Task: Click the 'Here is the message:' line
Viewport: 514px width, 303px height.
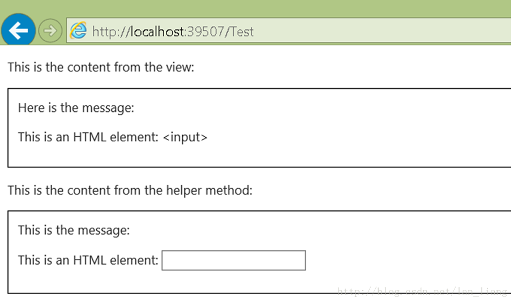Action: pyautogui.click(x=76, y=108)
